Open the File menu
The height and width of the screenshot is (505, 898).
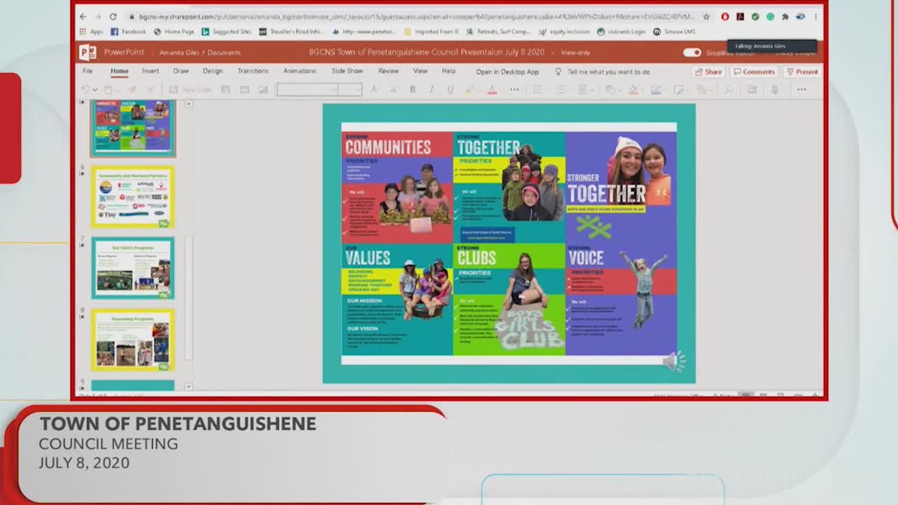click(88, 72)
